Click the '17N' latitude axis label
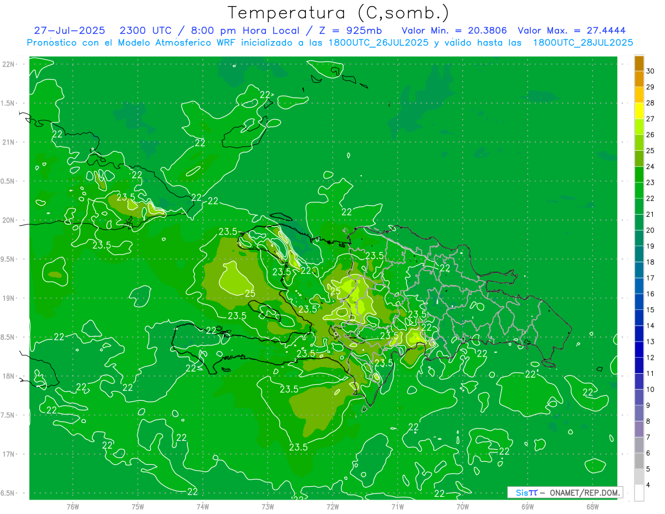 [9, 455]
